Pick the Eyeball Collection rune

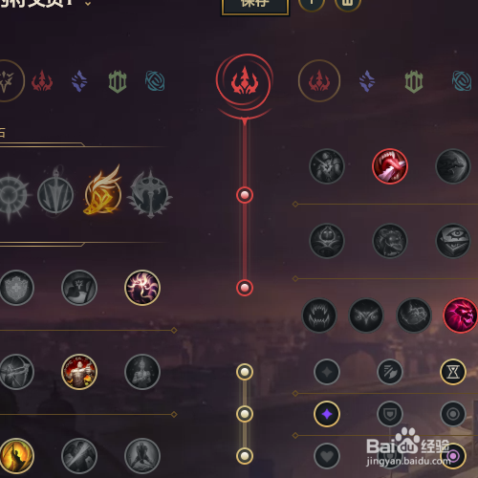click(453, 241)
